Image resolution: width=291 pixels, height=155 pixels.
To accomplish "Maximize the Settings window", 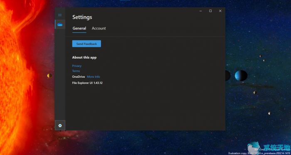I will coord(210,11).
